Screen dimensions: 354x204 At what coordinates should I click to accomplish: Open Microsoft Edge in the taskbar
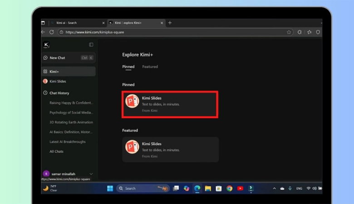point(197,189)
